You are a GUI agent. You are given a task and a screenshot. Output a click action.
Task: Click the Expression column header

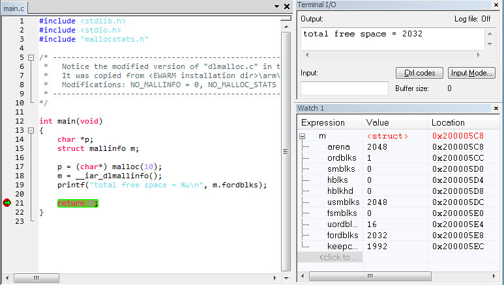click(330, 122)
